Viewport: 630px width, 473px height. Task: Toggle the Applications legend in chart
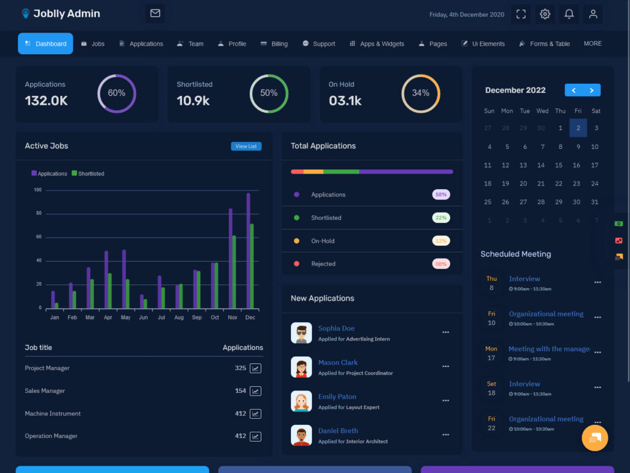click(49, 174)
